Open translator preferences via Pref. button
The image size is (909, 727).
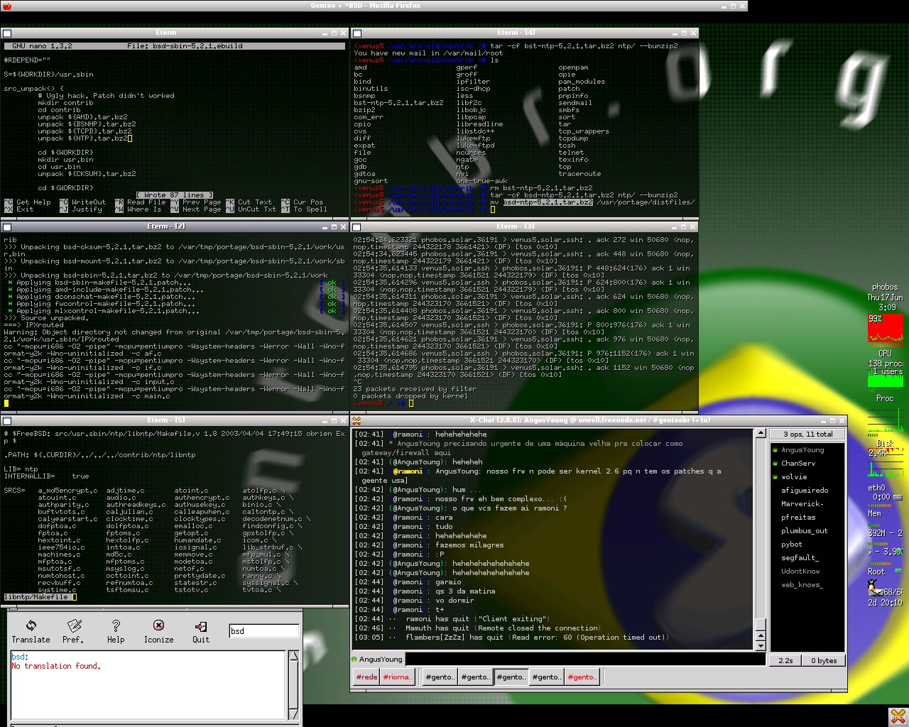click(x=73, y=631)
